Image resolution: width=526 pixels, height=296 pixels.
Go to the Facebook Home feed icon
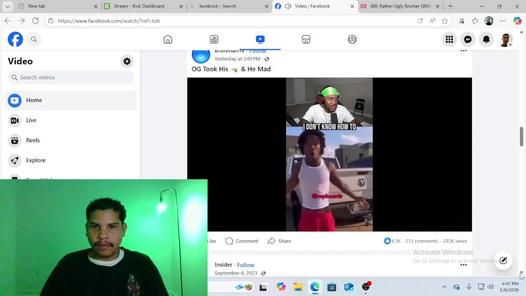(168, 39)
